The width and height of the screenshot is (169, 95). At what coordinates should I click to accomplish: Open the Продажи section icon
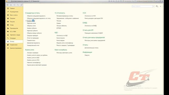[x=8, y=18]
